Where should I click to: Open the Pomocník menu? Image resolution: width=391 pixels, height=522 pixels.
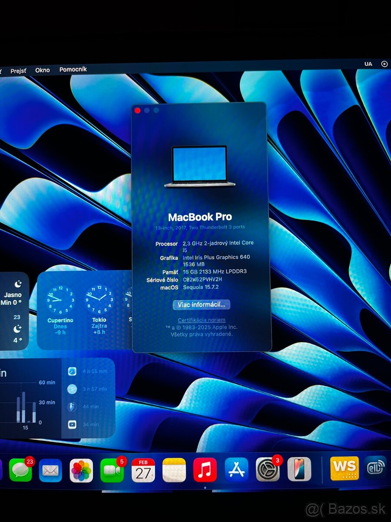pos(73,69)
